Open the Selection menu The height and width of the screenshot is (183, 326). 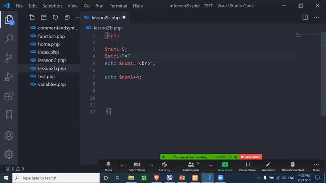[52, 6]
